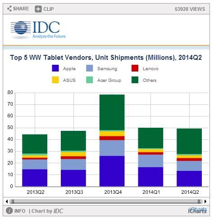Click the Apple legend color swatch
This screenshot has width=214, height=219.
pyautogui.click(x=55, y=68)
